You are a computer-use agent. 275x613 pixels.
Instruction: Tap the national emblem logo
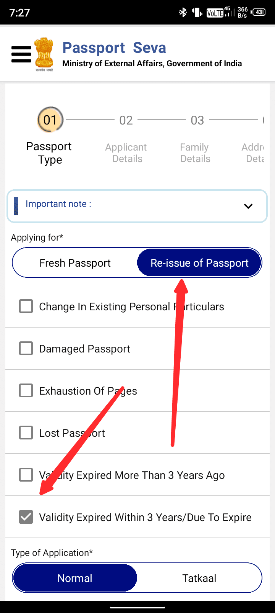click(44, 54)
